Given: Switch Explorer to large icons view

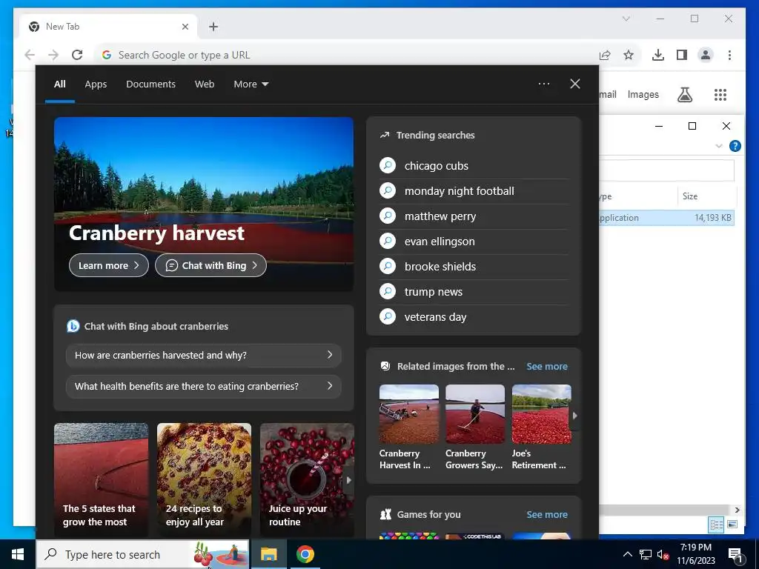Looking at the screenshot, I should tap(732, 525).
